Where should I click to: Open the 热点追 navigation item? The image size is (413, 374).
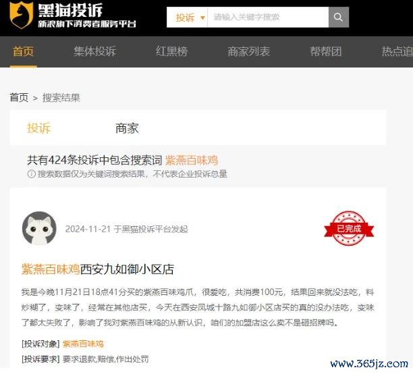397,51
